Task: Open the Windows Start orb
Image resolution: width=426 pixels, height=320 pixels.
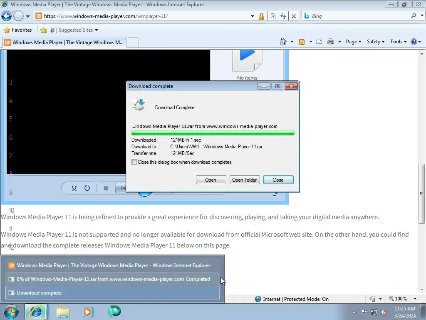Action: (x=11, y=312)
